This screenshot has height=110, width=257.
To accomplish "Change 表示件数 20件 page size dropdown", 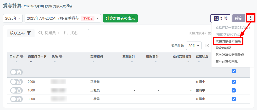I will pos(194,46).
